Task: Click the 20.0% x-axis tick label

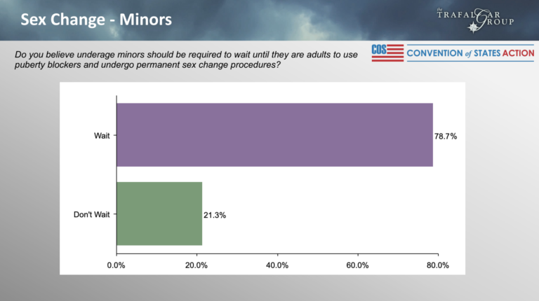Action: point(197,265)
